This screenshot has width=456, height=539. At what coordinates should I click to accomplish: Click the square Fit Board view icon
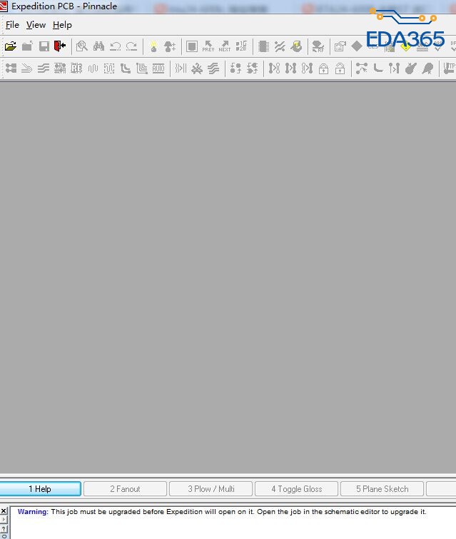click(x=192, y=46)
